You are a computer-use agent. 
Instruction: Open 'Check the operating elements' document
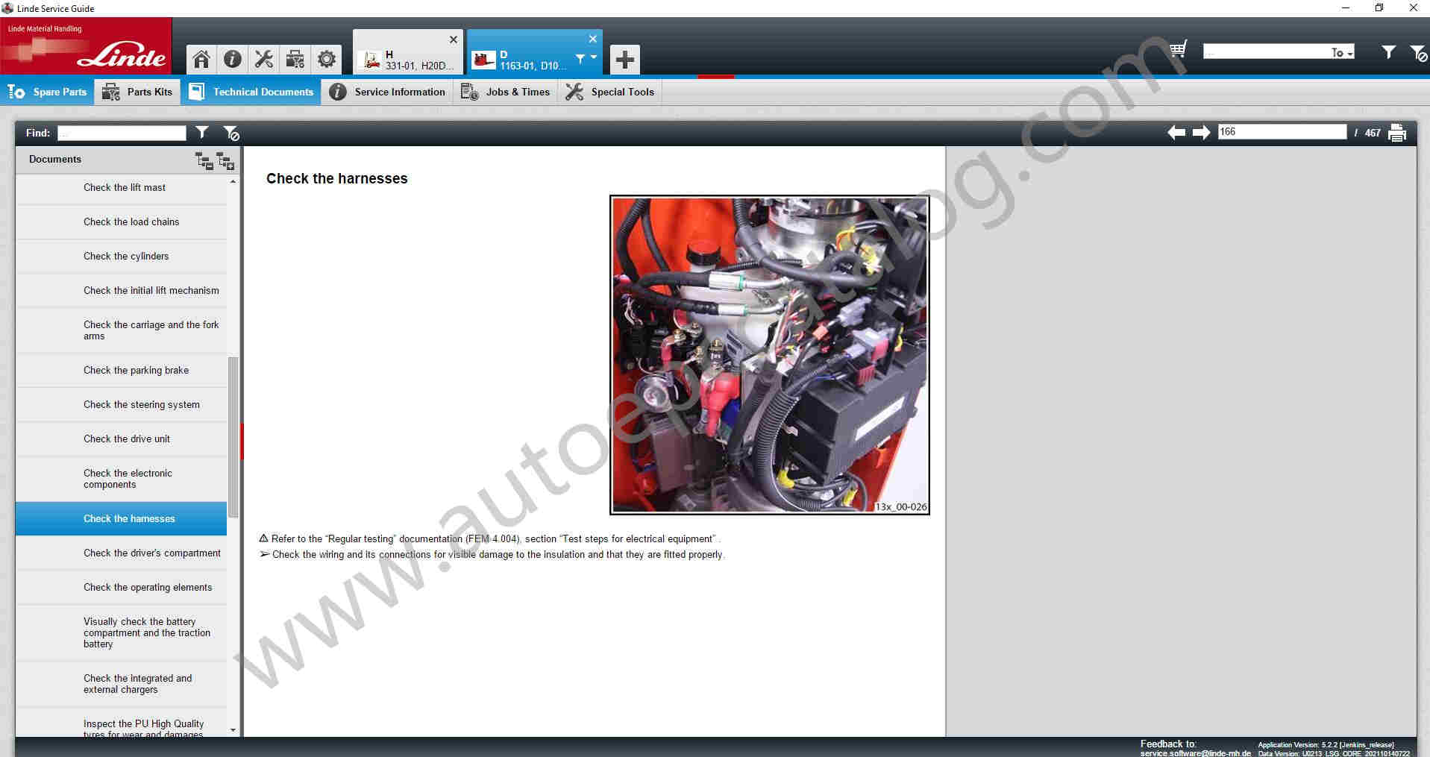[x=121, y=587]
